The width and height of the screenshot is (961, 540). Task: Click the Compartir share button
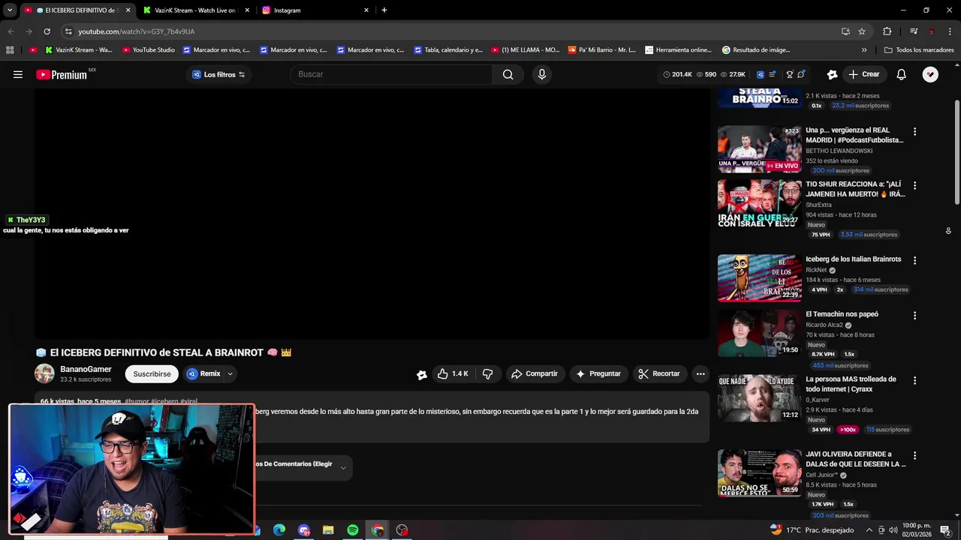coord(535,373)
